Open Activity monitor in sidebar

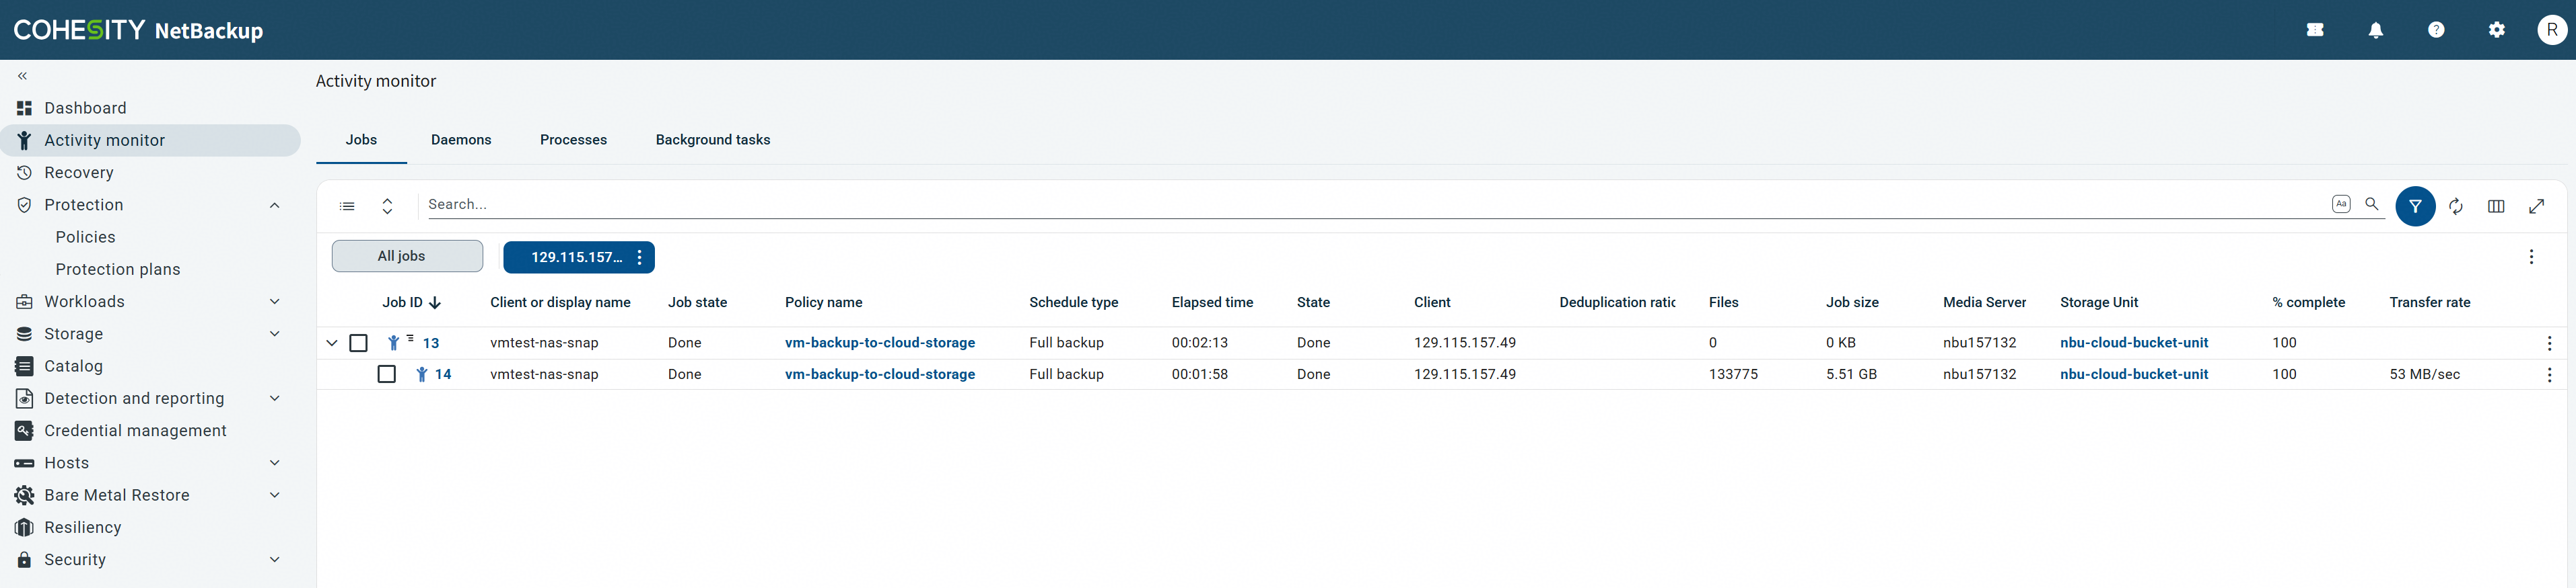pos(150,140)
